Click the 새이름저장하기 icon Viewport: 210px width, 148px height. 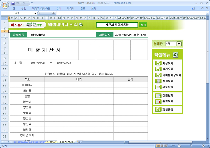(158, 75)
